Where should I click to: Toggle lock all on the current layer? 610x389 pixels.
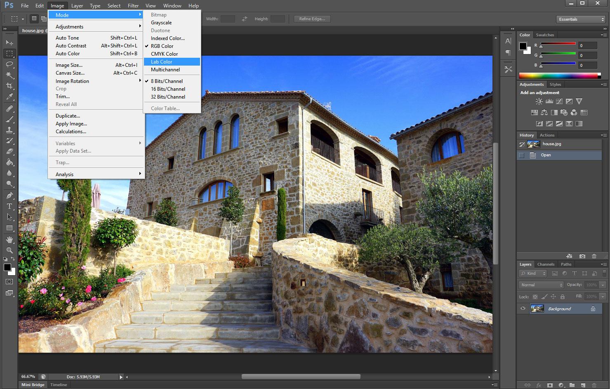pos(563,296)
